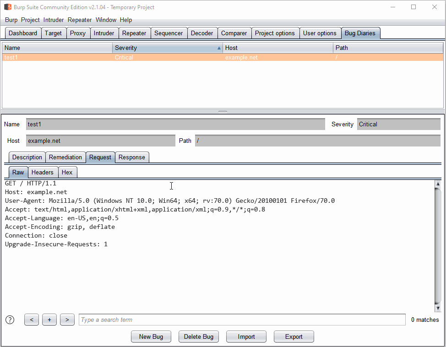Open the Decoder tab
The width and height of the screenshot is (446, 347).
202,33
